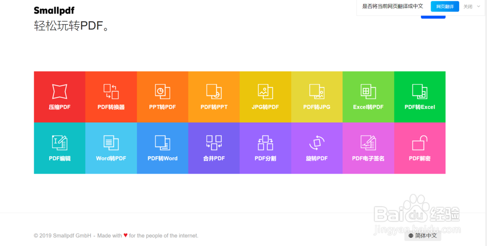Viewport: 487px width, 246px height.
Task: Click the PDF转Excel label text
Action: pyautogui.click(x=420, y=107)
